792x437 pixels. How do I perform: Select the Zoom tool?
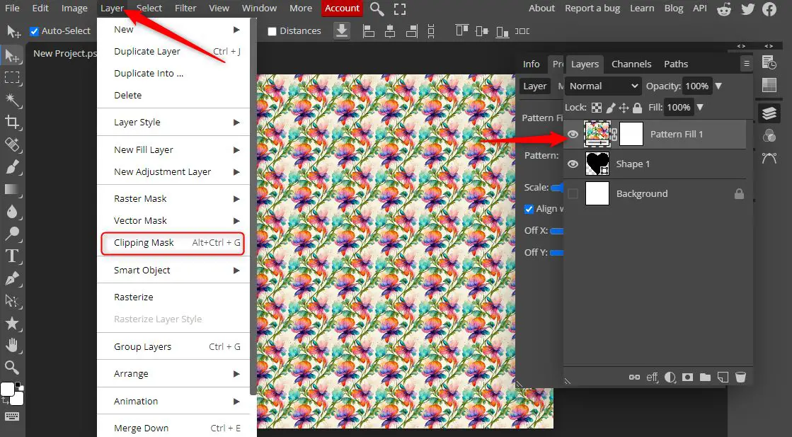click(10, 367)
